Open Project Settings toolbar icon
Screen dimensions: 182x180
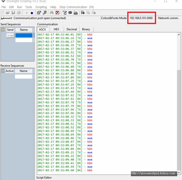pyautogui.click(x=39, y=13)
